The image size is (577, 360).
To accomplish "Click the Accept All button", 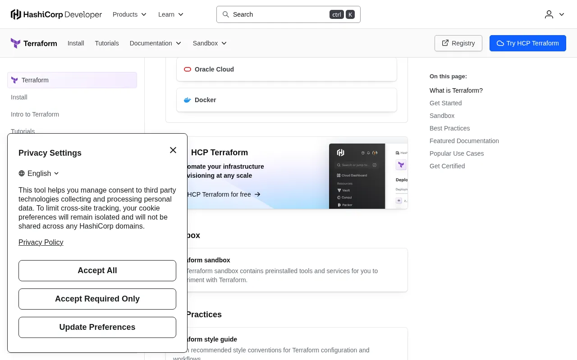I will coord(97,270).
